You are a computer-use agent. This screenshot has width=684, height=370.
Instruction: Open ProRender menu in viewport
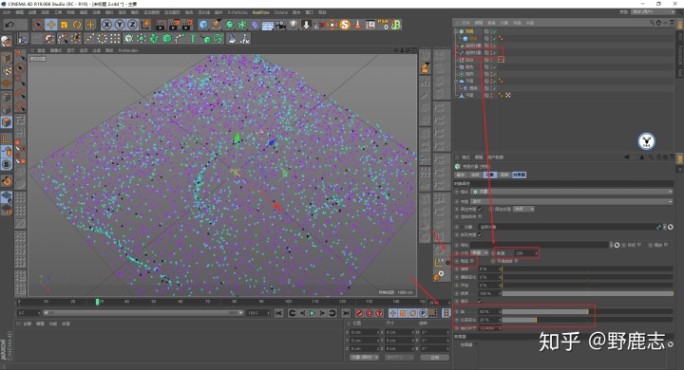coord(128,50)
